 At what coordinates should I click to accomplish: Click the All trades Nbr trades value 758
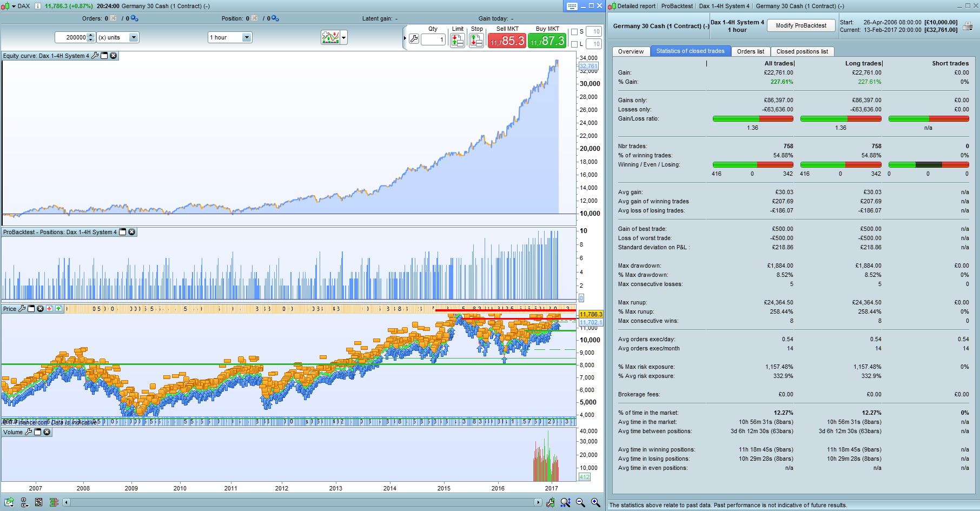(x=788, y=146)
